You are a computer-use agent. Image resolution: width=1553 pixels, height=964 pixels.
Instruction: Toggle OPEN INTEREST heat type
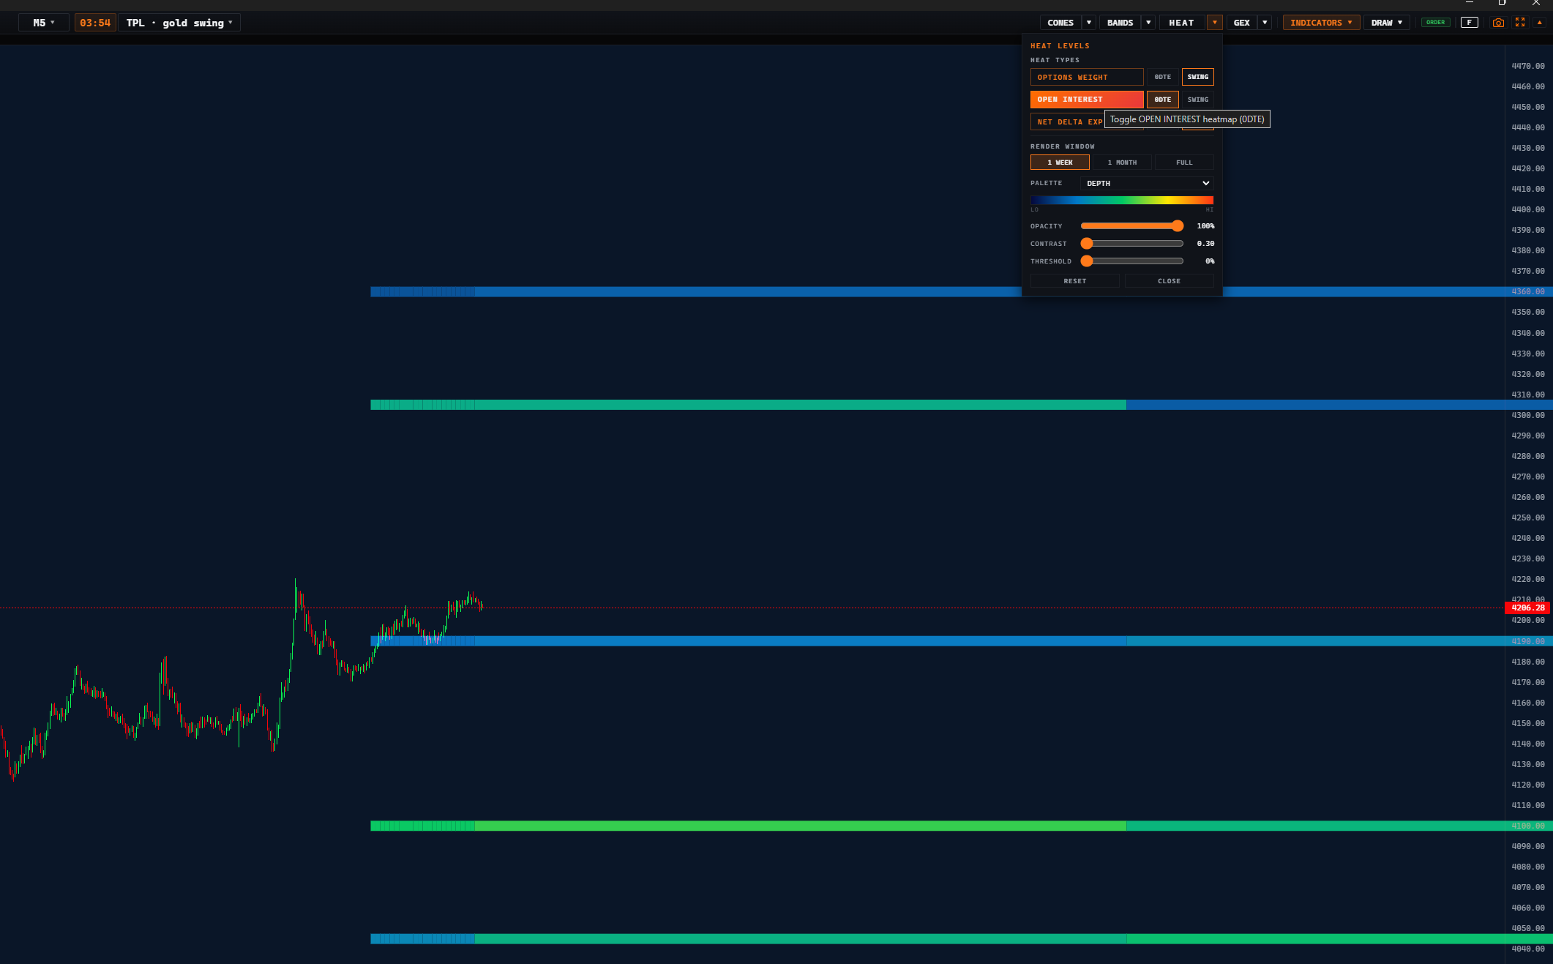[x=1087, y=99]
